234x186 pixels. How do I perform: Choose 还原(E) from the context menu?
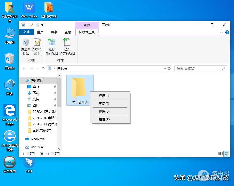pyautogui.click(x=104, y=96)
